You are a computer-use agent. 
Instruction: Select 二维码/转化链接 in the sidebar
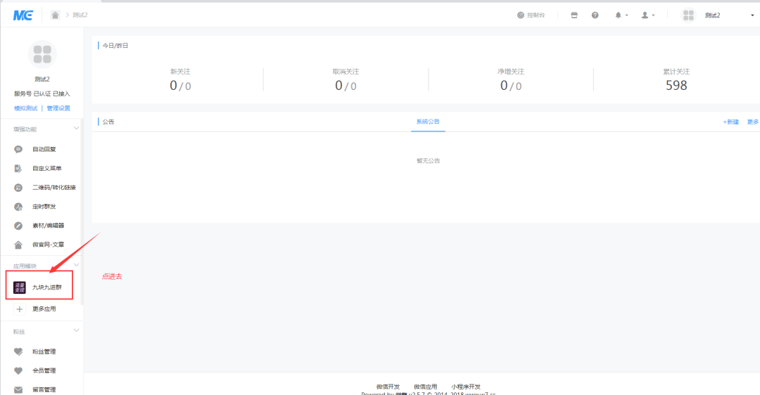coord(53,188)
